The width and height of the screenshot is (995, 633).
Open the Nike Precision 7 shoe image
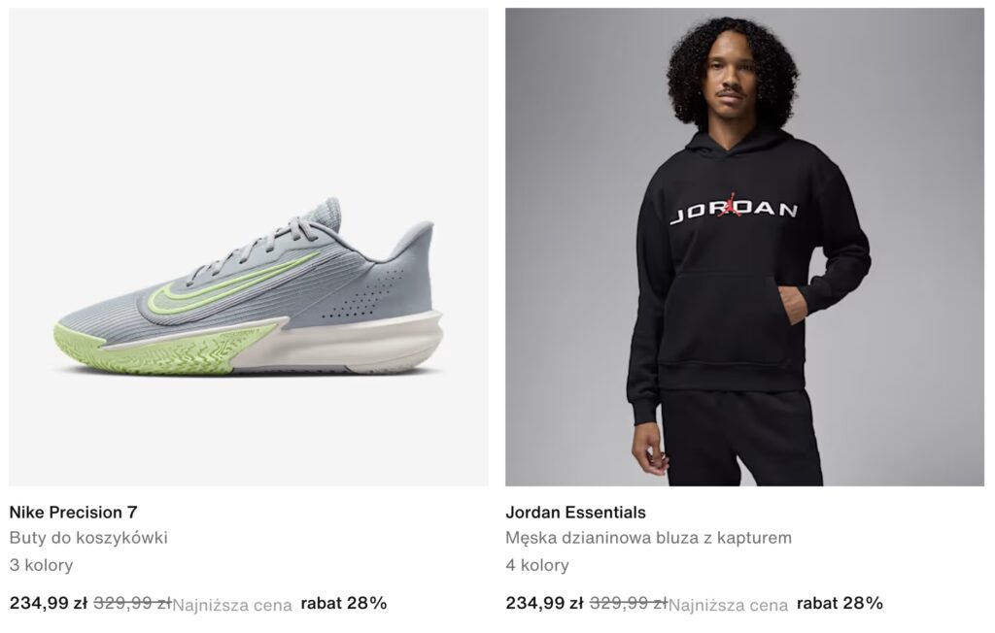pyautogui.click(x=249, y=247)
